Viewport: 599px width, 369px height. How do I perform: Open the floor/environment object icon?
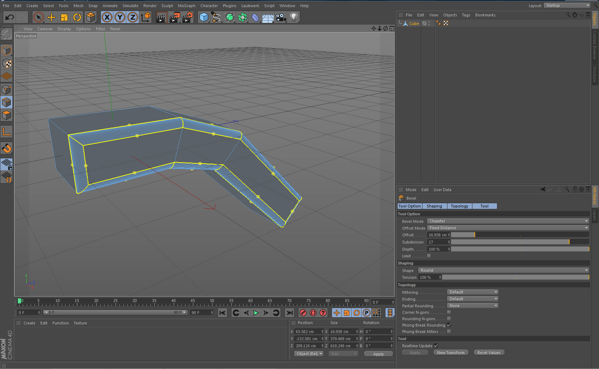click(268, 17)
